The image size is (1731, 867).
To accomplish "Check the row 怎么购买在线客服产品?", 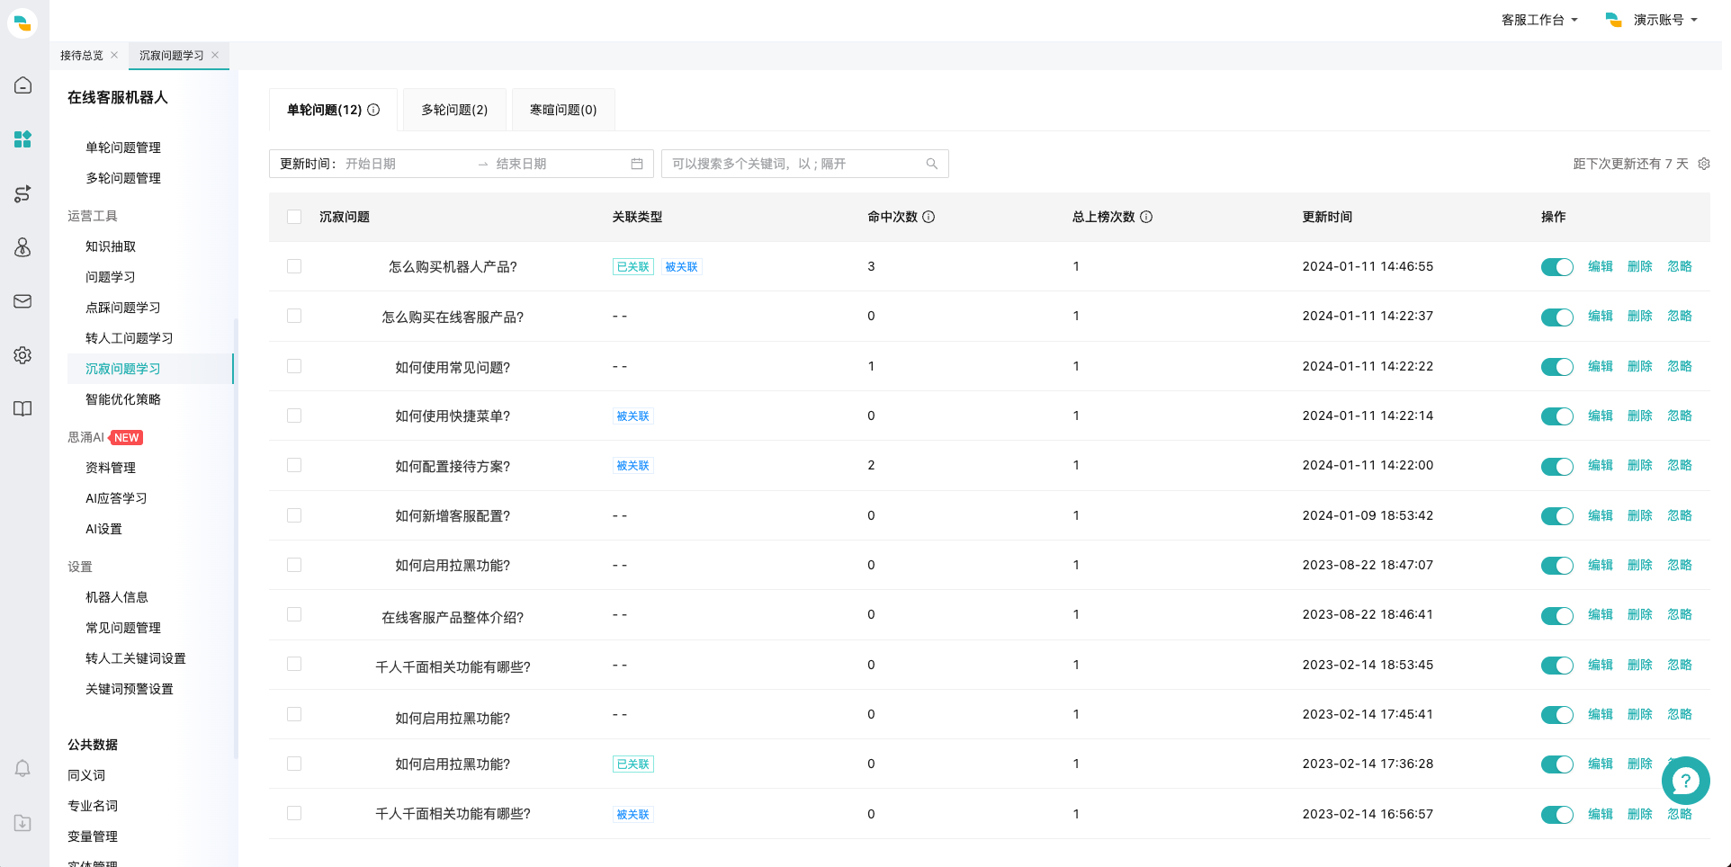I will (x=294, y=316).
